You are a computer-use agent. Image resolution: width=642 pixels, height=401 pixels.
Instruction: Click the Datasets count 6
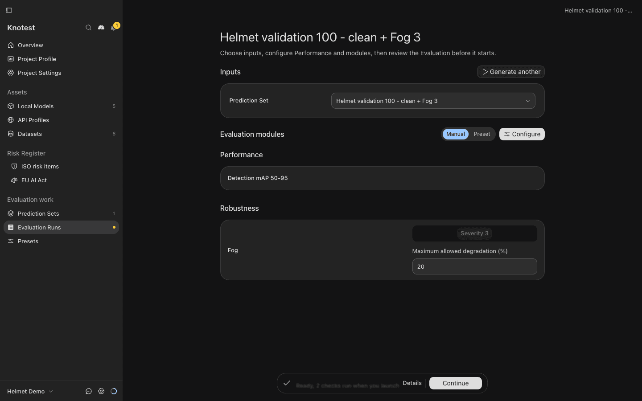tap(114, 134)
